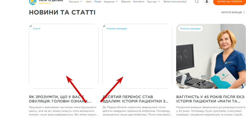Click the ЗАПИС НА ПРИЙОМ button

[x=229, y=2]
